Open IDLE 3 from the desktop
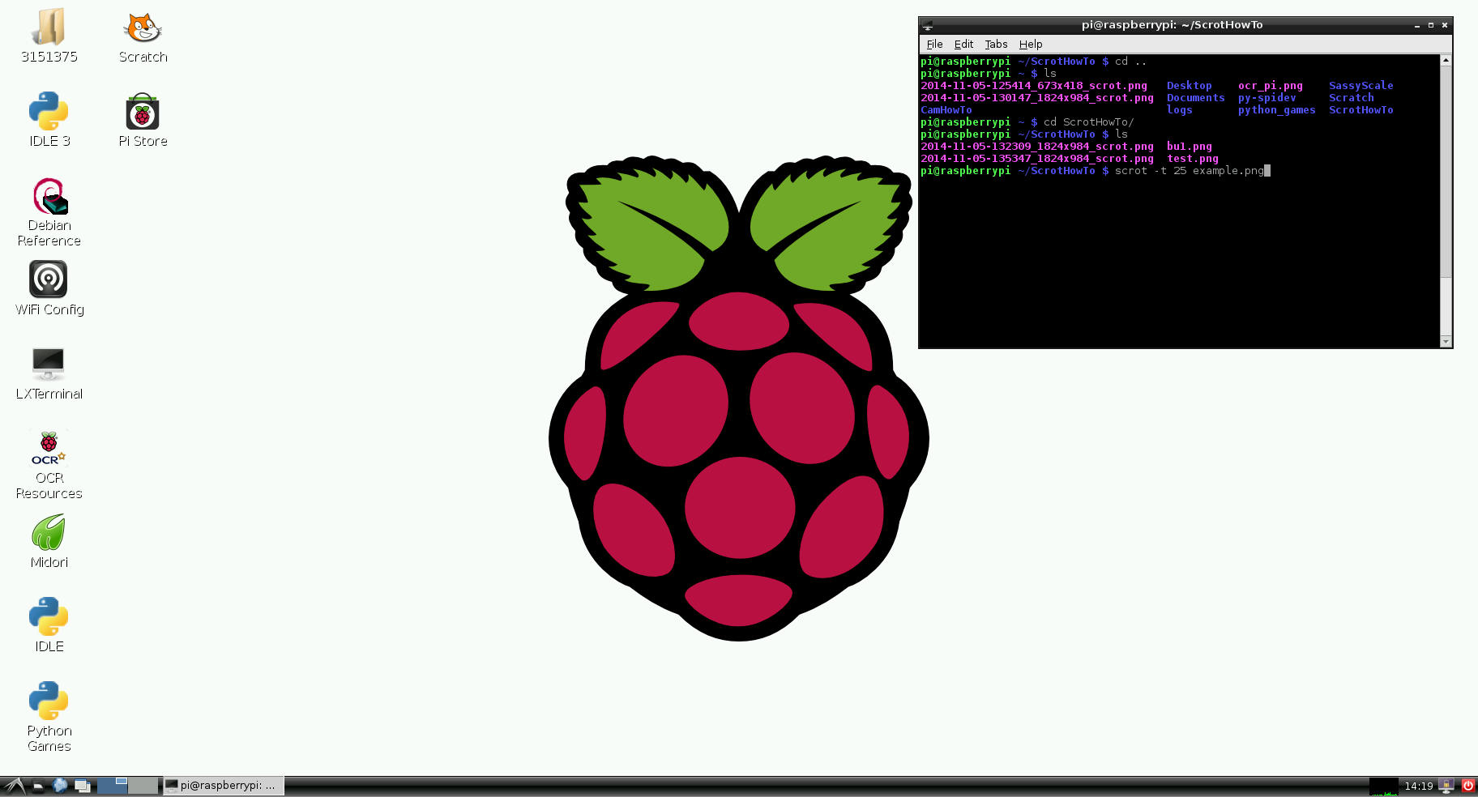Viewport: 1478px width, 797px height. [x=48, y=112]
